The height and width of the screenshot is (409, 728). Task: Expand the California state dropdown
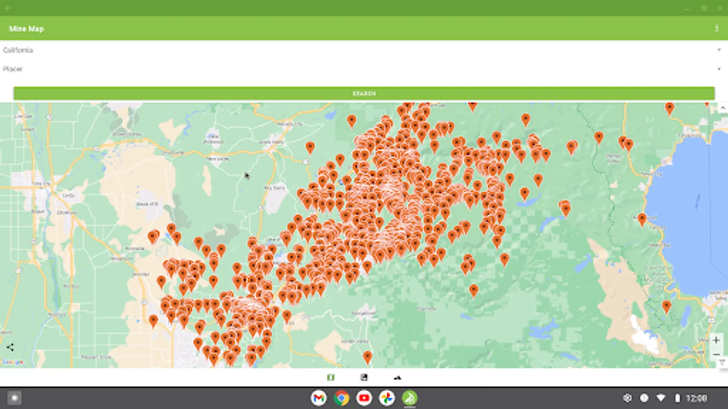[x=364, y=50]
